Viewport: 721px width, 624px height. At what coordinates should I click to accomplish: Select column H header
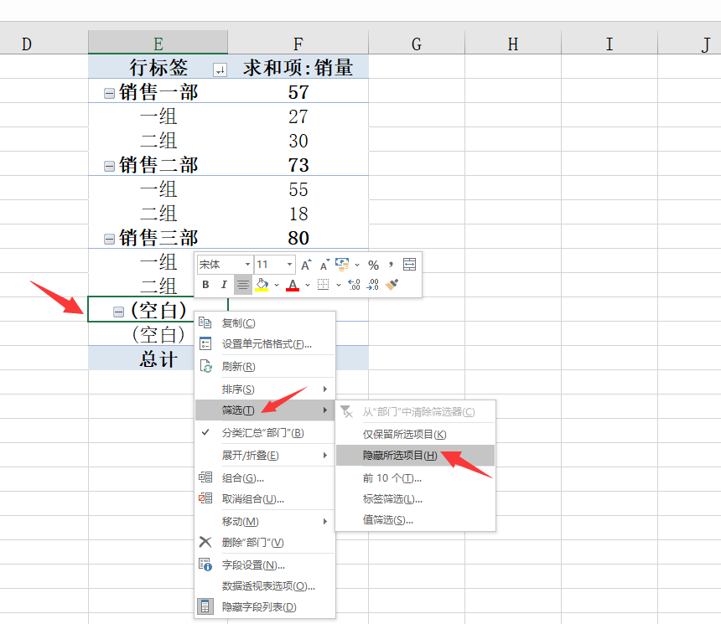513,44
